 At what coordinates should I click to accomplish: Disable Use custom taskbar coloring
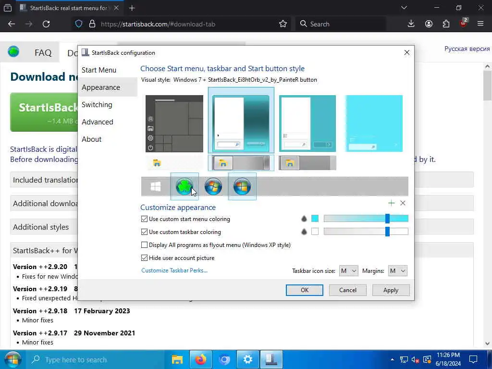(144, 232)
